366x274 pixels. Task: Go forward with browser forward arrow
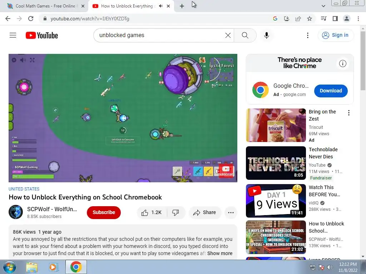[x=19, y=19]
